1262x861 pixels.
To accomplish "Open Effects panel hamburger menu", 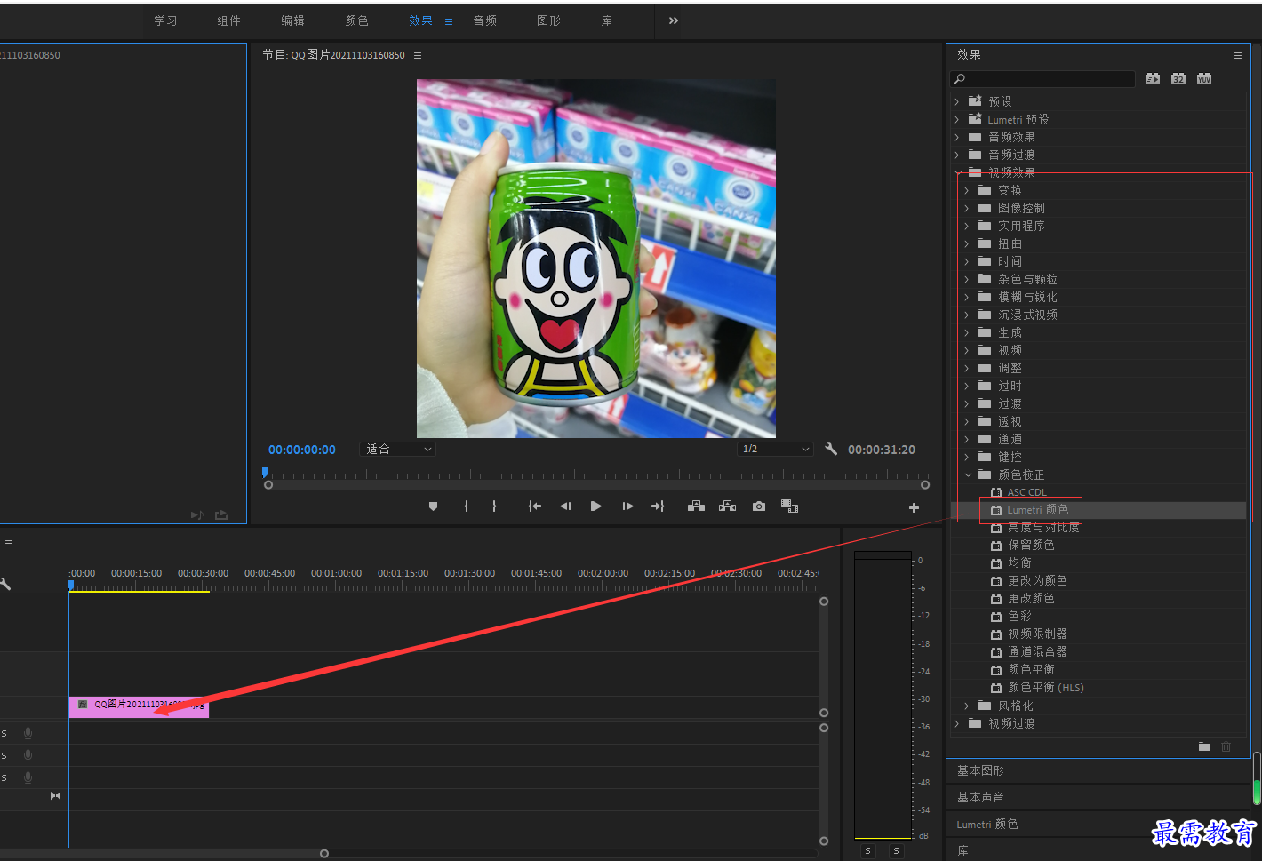I will [x=1237, y=55].
